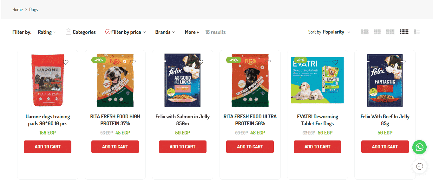
Task: Add Felix with Salmon in Jelly to cart
Action: pos(182,147)
